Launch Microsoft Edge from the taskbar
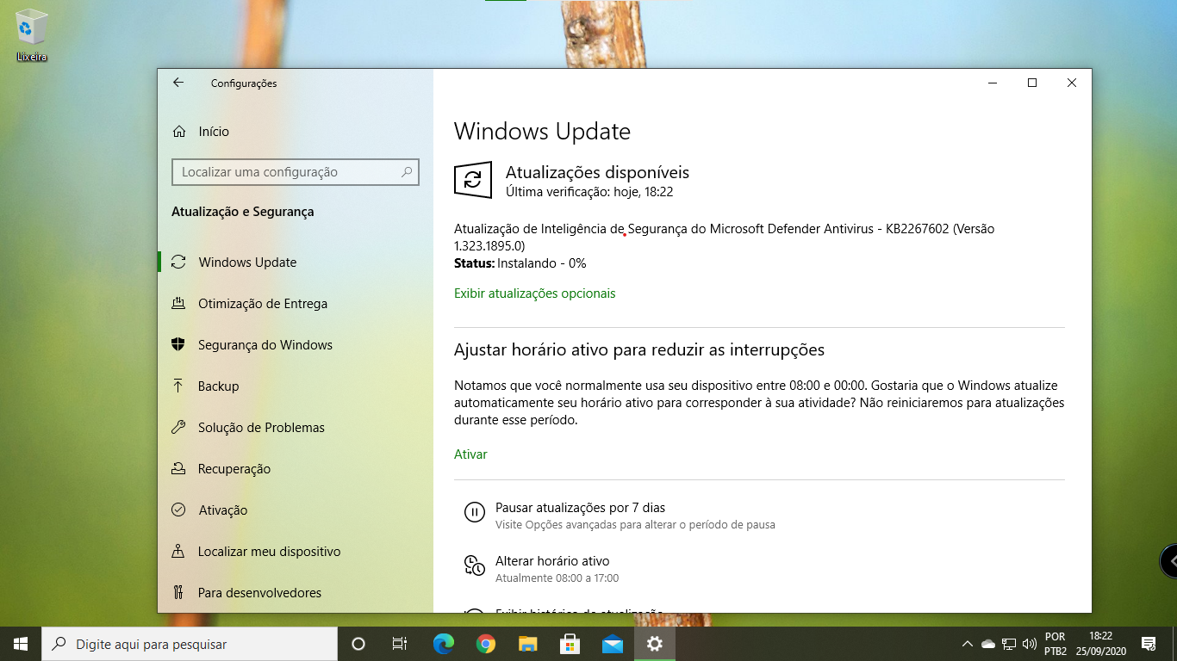Image resolution: width=1177 pixels, height=661 pixels. tap(444, 644)
